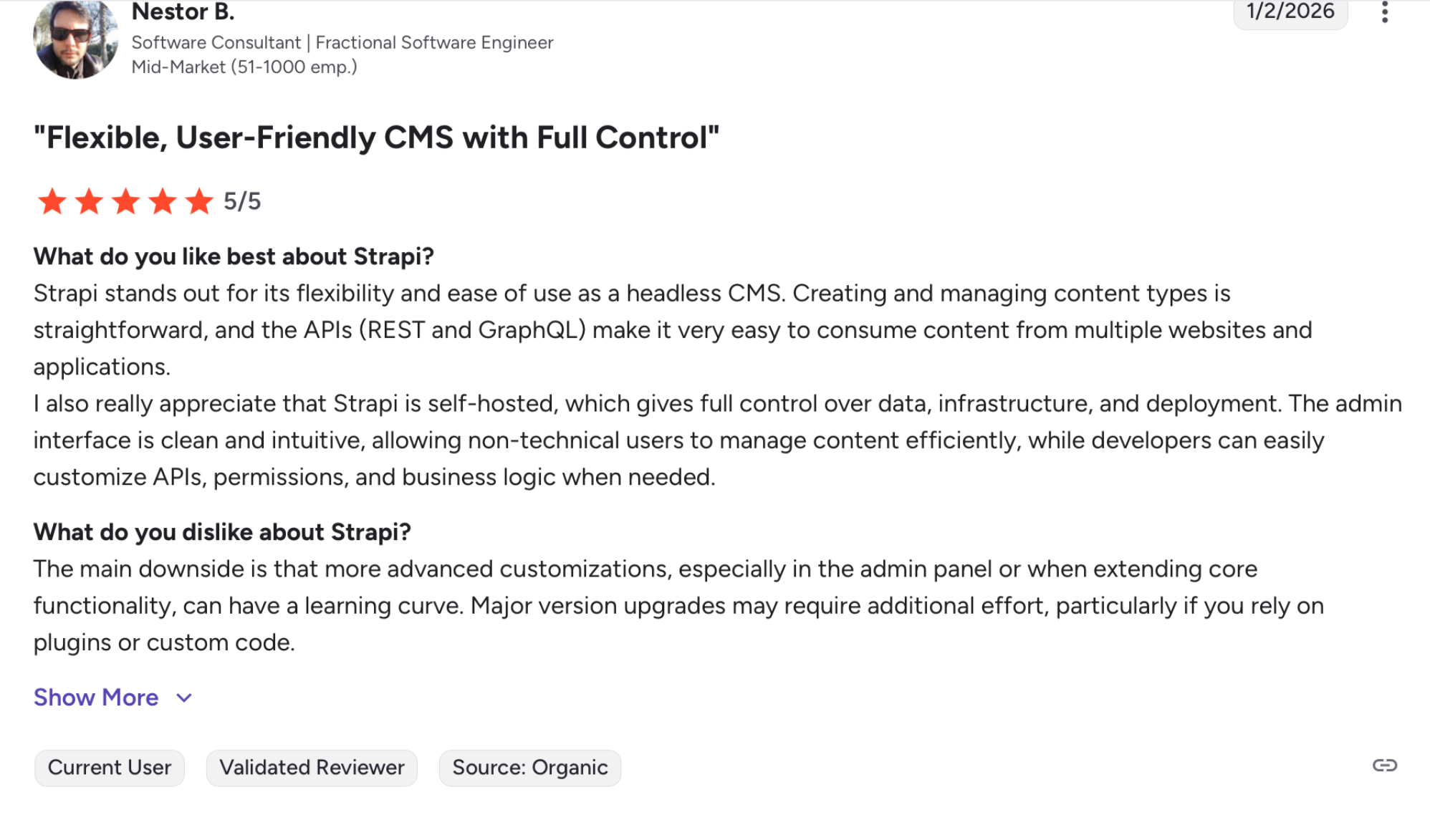Click the reviewer name Nestor B.
Viewport: 1430px width, 815px height.
[x=183, y=12]
